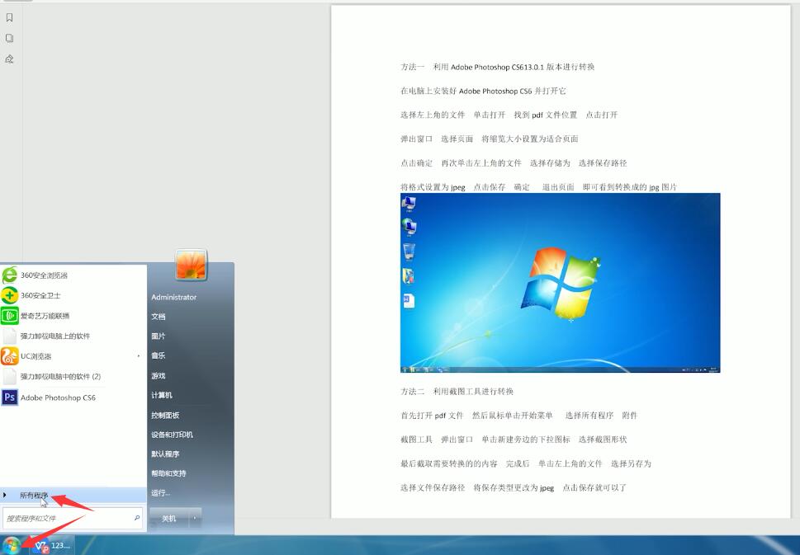Open 音乐 in the Start menu
This screenshot has width=800, height=555.
point(159,355)
